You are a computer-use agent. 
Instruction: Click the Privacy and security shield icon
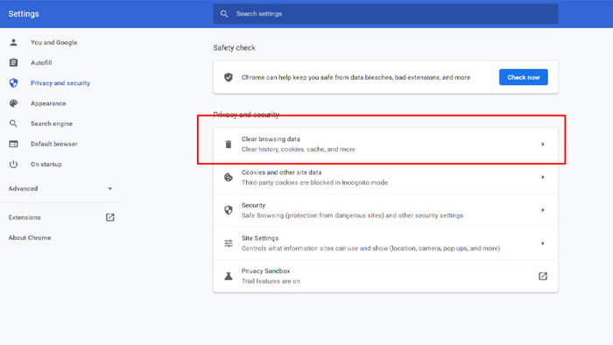[13, 83]
